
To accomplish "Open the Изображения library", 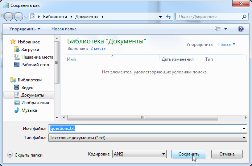I will tap(35, 103).
